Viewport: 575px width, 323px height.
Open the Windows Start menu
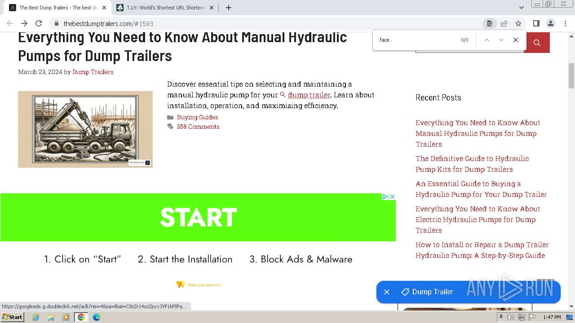click(13, 317)
